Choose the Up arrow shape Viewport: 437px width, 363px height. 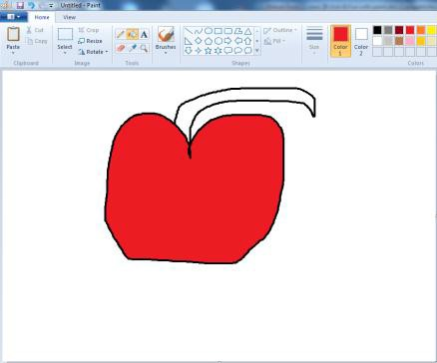(247, 41)
